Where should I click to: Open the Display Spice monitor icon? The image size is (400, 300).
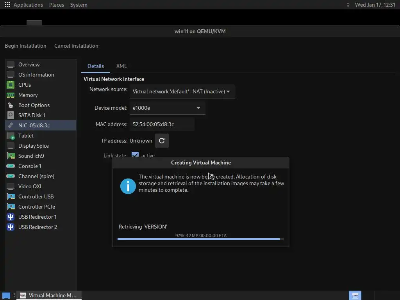coord(11,146)
